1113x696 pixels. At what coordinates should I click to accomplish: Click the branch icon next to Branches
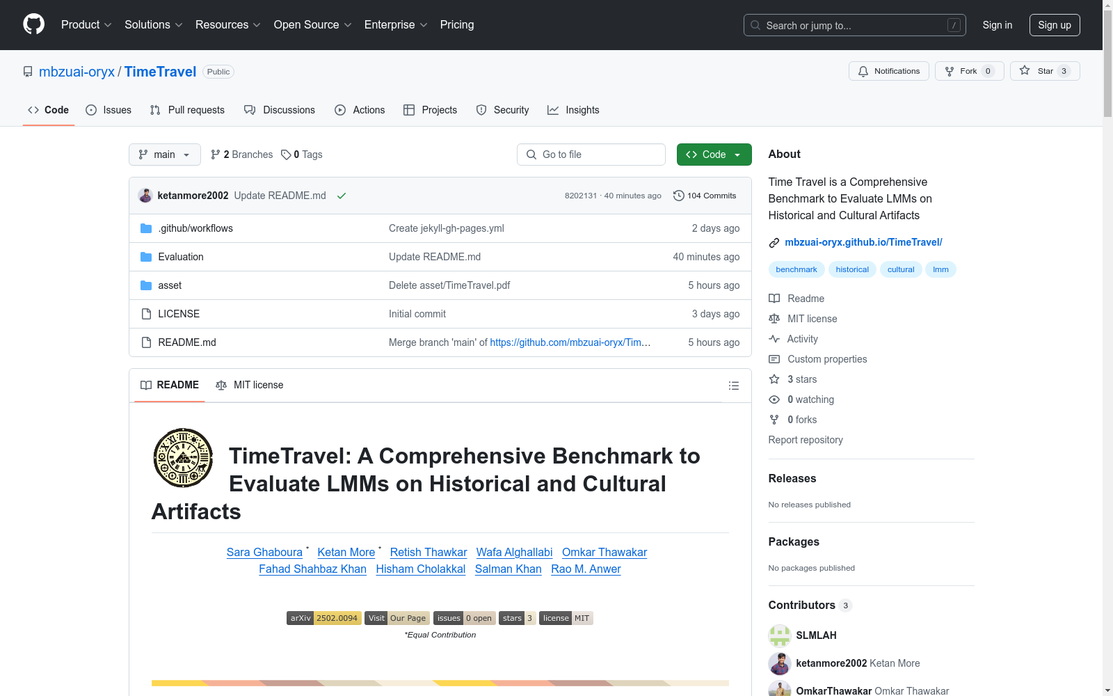pyautogui.click(x=216, y=155)
